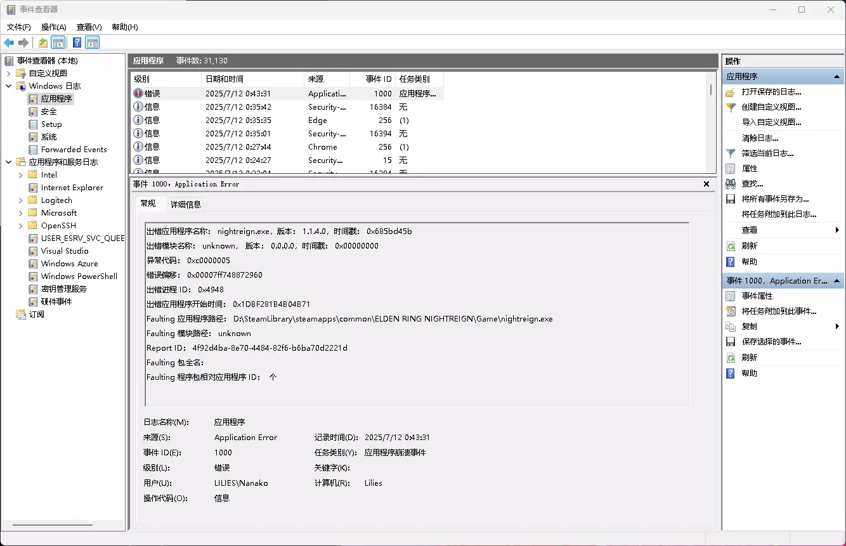Image resolution: width=846 pixels, height=546 pixels.
Task: Open the 查看(V) menu in the menu bar
Action: (x=89, y=27)
